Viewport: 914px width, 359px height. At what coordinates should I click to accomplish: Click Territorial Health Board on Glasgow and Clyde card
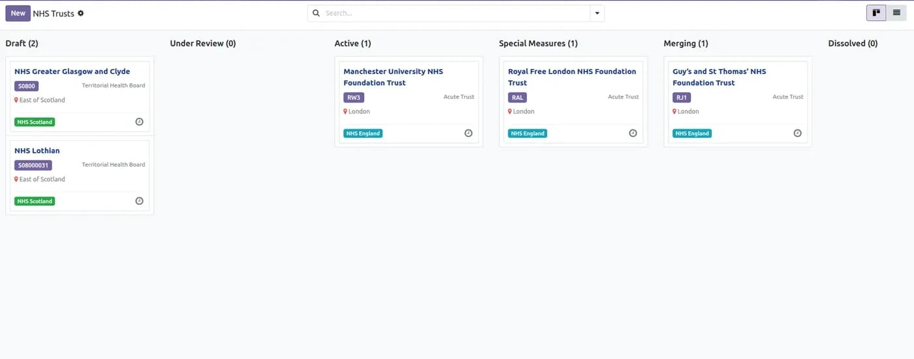[114, 86]
